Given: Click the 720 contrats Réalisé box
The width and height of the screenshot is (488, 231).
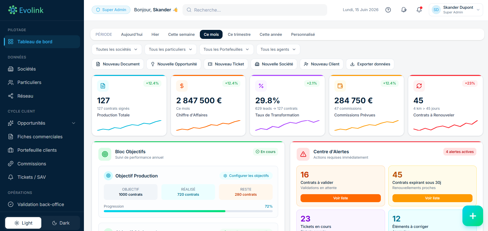Looking at the screenshot, I should (x=188, y=192).
